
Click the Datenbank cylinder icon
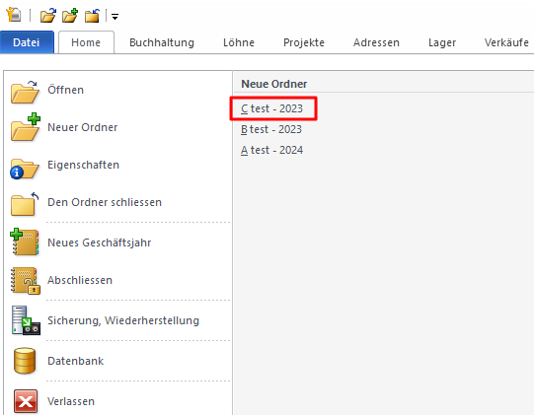point(25,360)
